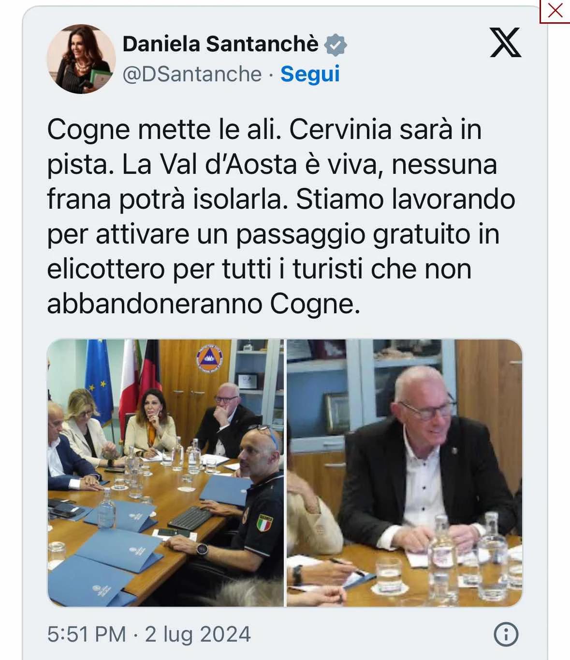Click the Italian flag patch on sleeve

pyautogui.click(x=264, y=522)
